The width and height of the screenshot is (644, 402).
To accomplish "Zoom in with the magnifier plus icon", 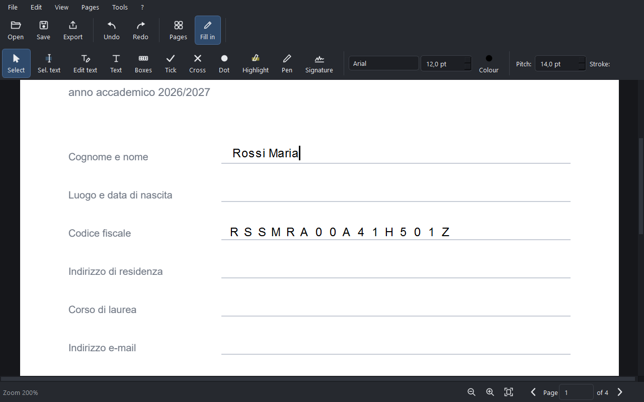I will point(490,392).
